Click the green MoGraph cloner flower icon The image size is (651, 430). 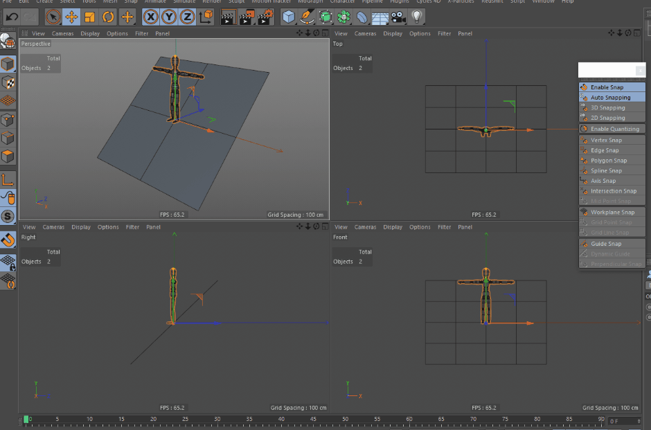click(344, 17)
